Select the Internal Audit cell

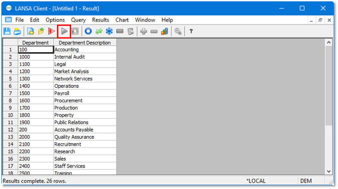[x=85, y=57]
